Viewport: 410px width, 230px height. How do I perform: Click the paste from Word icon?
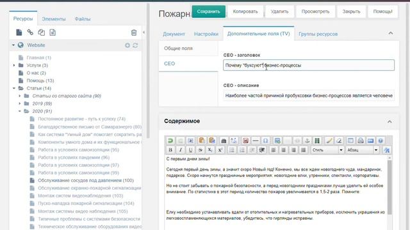212,141
